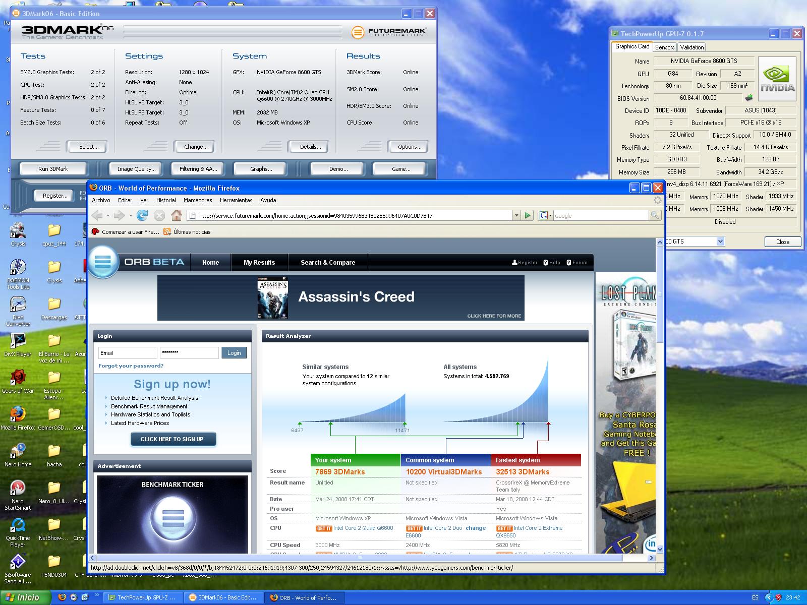This screenshot has width=807, height=605.
Task: Open Nero StartSmart desktop icon
Action: [18, 495]
